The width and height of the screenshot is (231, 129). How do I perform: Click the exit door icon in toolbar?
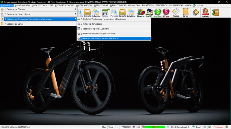tap(215, 12)
